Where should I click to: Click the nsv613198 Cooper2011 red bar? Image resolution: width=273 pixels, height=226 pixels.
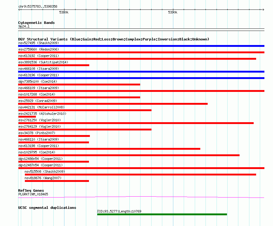click(x=109, y=149)
